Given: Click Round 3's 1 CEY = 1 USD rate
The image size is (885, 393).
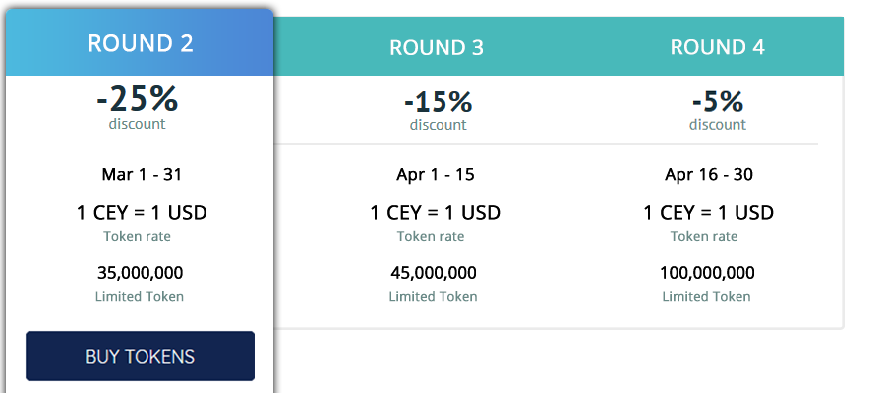Looking at the screenshot, I should click(436, 212).
